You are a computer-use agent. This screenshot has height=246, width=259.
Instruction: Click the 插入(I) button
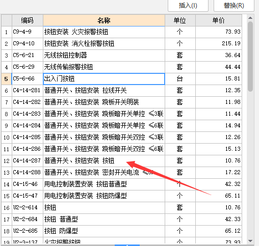point(188,6)
